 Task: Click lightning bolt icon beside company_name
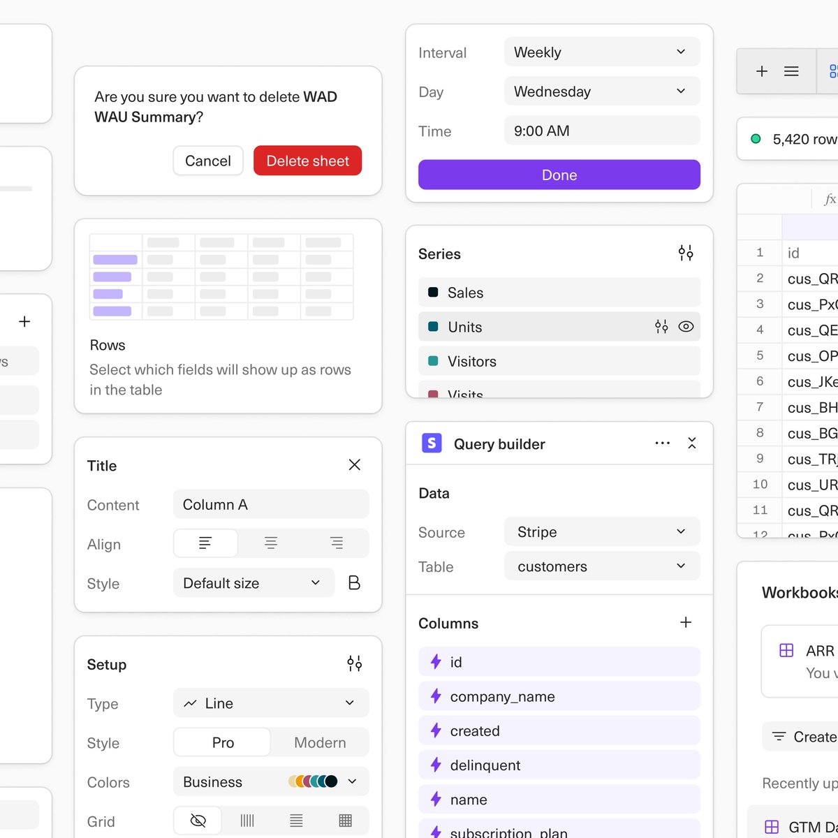[436, 696]
